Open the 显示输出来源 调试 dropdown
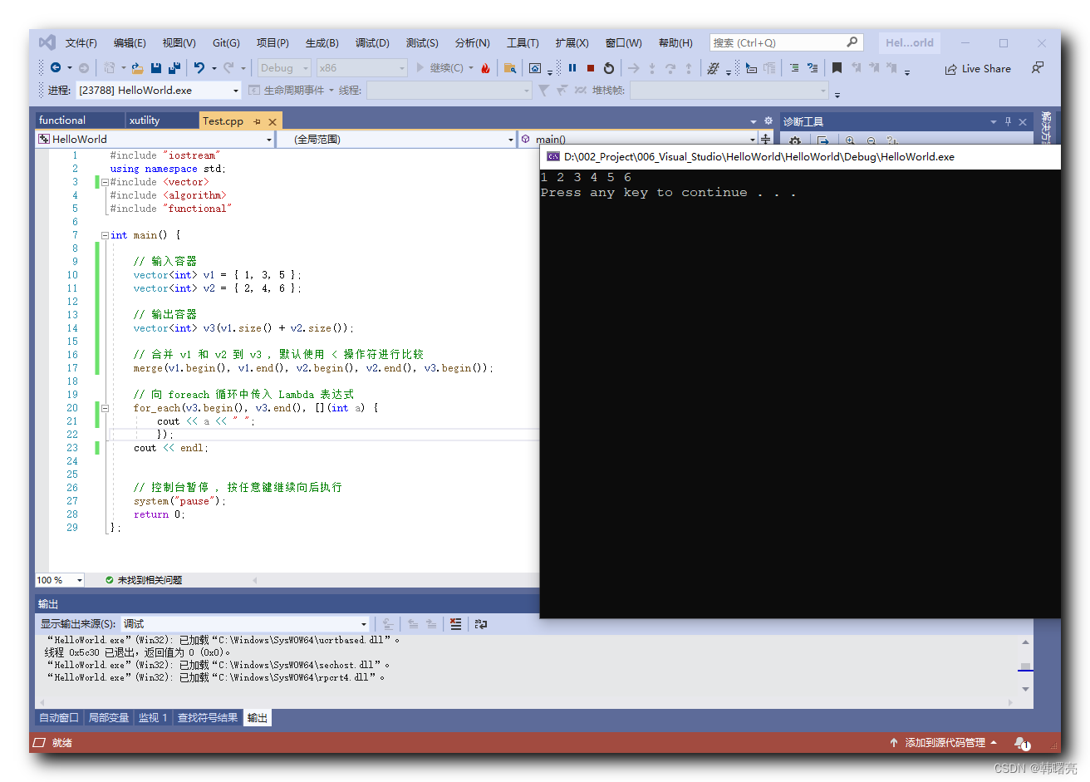The image size is (1090, 782). (x=245, y=623)
